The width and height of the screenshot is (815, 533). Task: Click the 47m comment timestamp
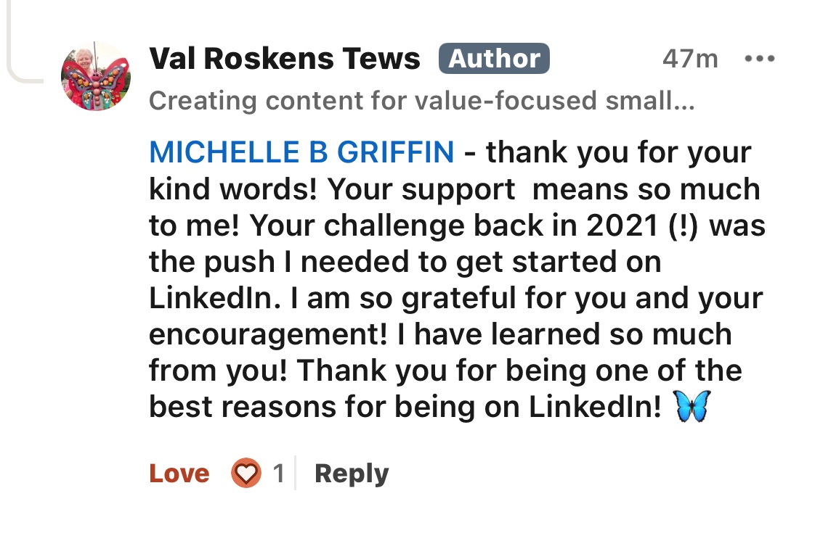[689, 59]
